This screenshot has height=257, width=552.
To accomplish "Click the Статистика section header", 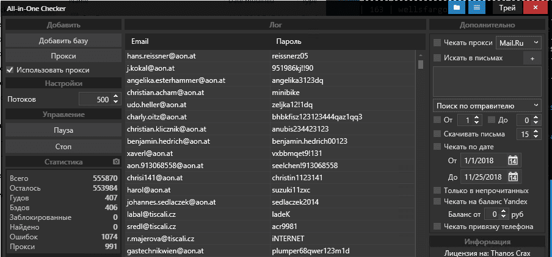I will [64, 162].
